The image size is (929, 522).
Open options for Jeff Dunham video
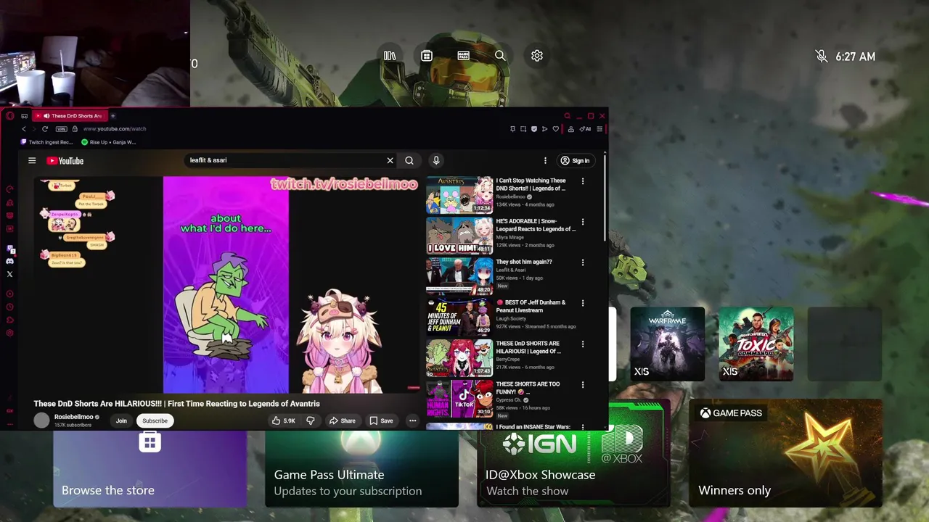click(582, 303)
